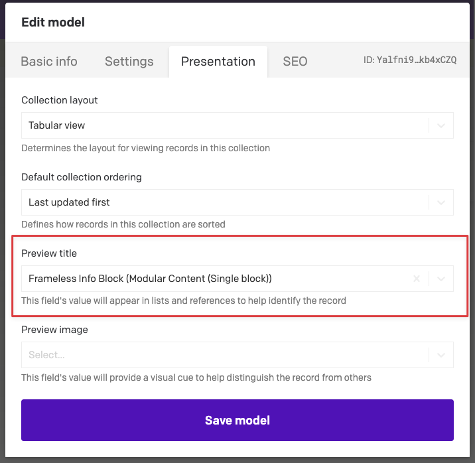Viewport: 475px width, 463px height.
Task: Click the 'Edit model' dialog title
Action: (53, 23)
